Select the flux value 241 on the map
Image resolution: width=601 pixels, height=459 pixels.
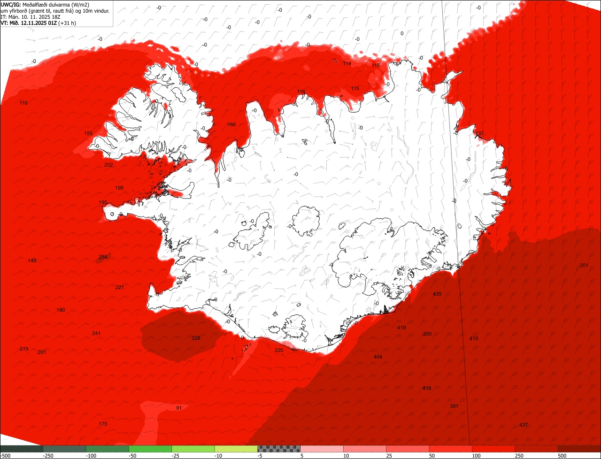[x=96, y=333]
